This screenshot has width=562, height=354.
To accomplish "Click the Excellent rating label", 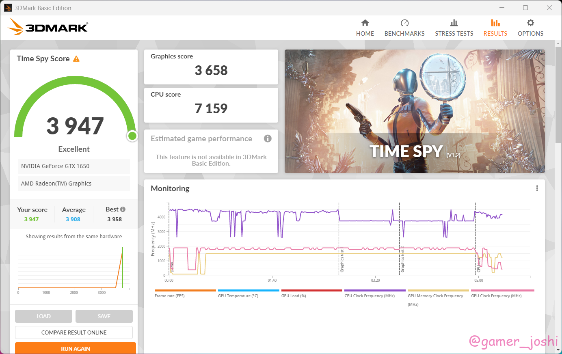I will [x=74, y=149].
